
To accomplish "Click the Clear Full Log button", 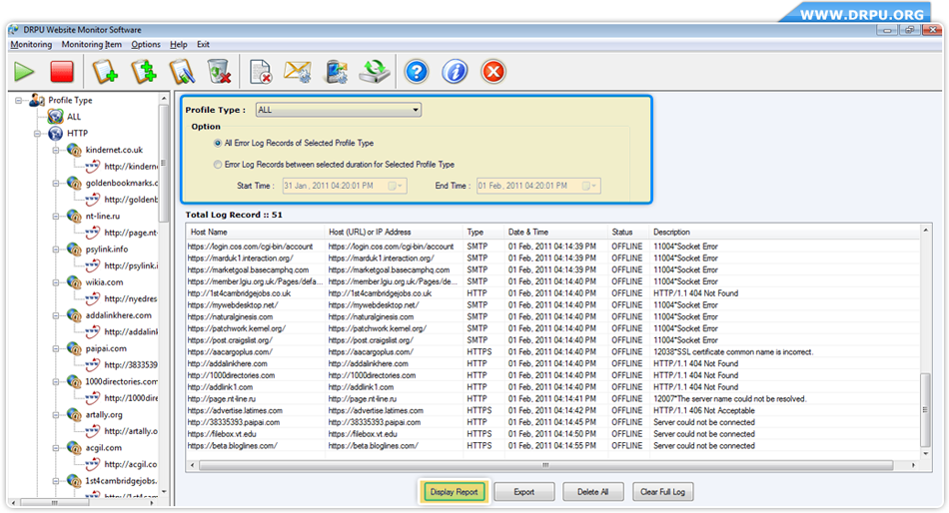I will pos(662,492).
